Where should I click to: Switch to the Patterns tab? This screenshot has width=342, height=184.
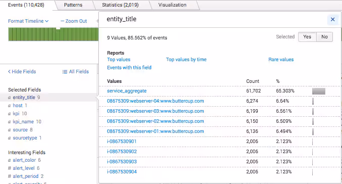click(73, 5)
